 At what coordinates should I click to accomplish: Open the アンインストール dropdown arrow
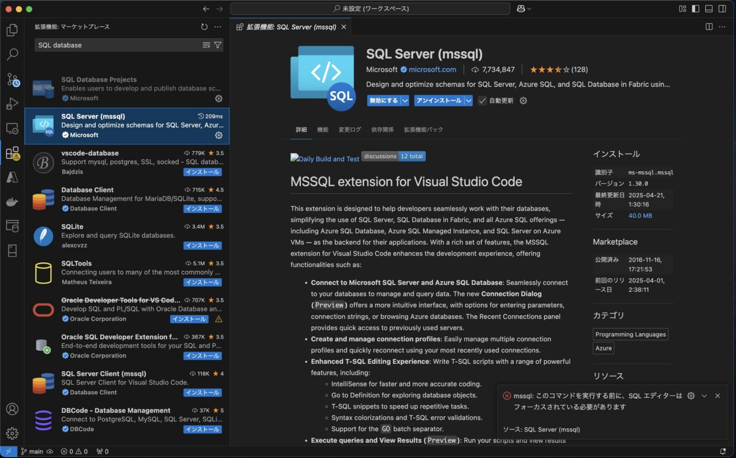pos(469,101)
